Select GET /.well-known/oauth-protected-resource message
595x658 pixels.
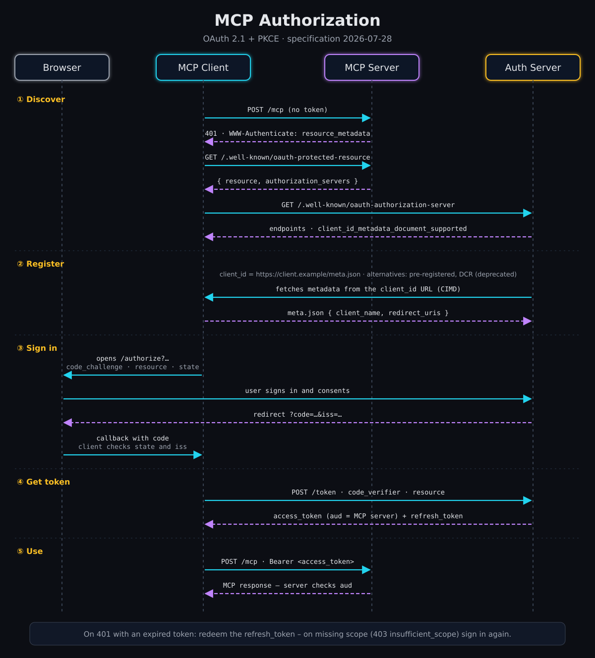click(288, 157)
